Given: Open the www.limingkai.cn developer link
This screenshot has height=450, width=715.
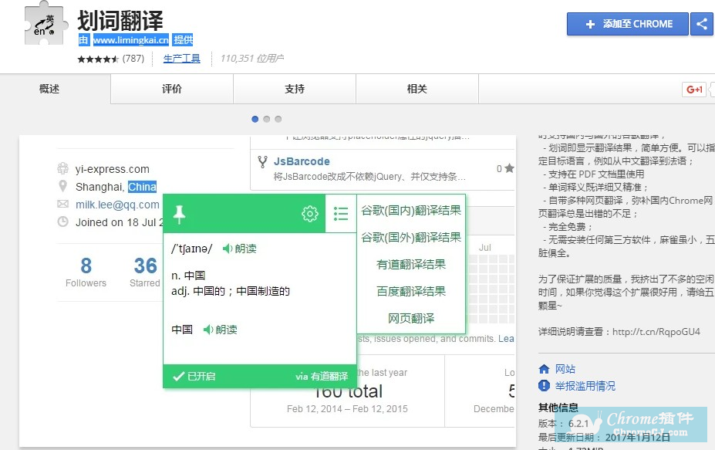Looking at the screenshot, I should [131, 40].
